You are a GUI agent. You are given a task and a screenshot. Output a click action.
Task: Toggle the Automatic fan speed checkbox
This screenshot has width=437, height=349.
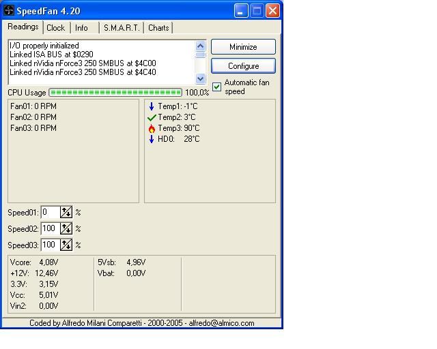click(217, 87)
